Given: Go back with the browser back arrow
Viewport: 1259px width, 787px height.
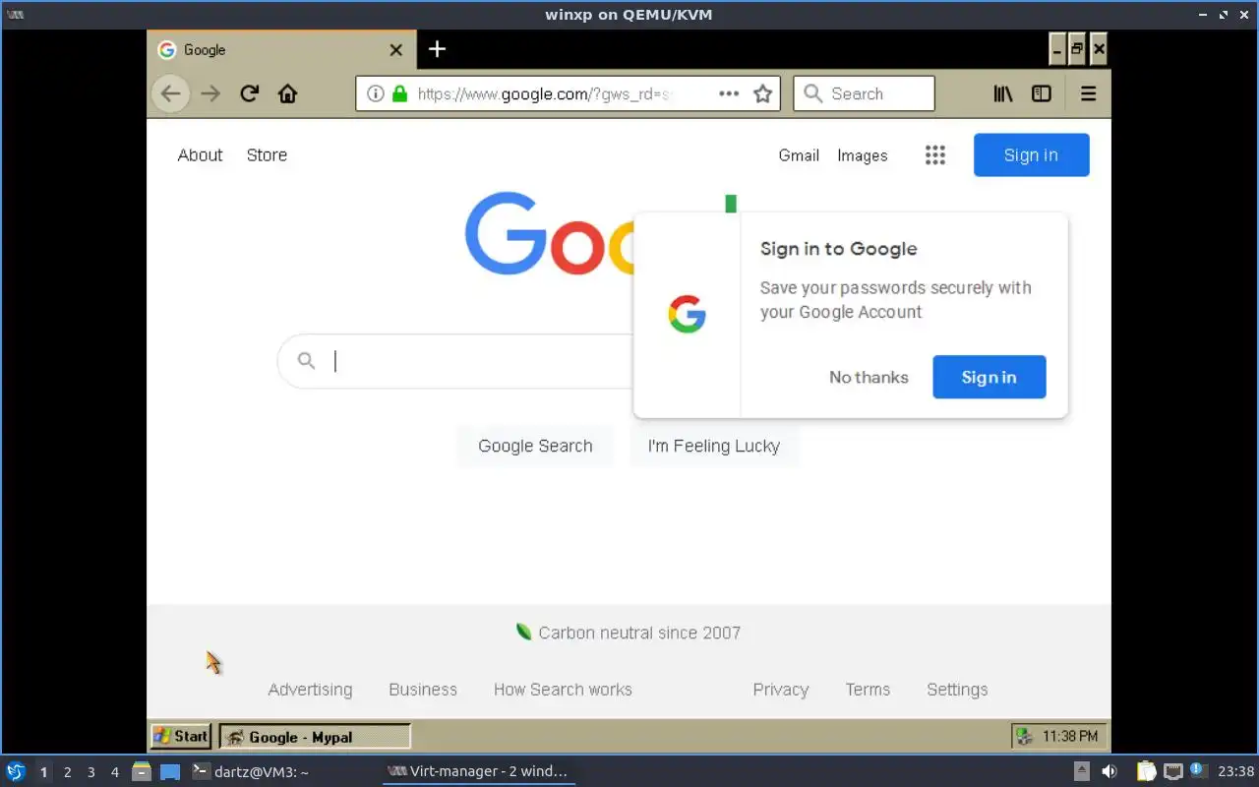Looking at the screenshot, I should 171,93.
